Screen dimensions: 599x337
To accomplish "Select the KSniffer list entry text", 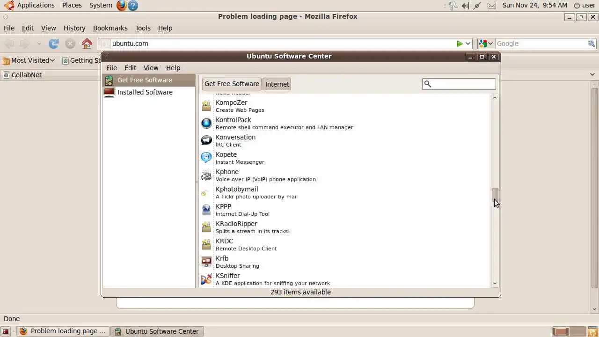I will [x=273, y=279].
